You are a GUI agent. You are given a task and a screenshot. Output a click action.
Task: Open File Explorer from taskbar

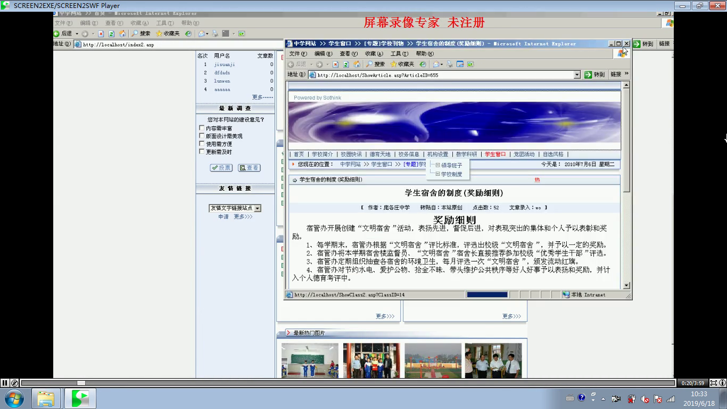click(x=46, y=398)
